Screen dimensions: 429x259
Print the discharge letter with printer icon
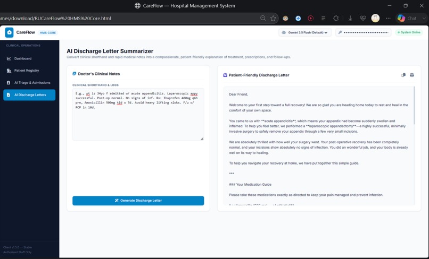412,75
